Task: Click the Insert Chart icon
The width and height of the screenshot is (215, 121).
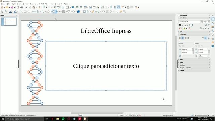Action: [x=98, y=7]
